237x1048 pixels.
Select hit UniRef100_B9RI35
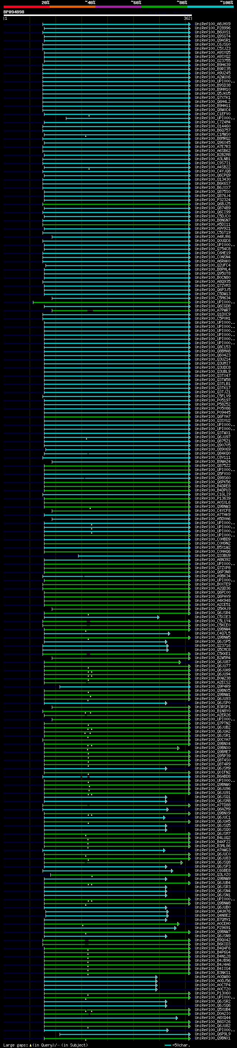click(x=213, y=69)
